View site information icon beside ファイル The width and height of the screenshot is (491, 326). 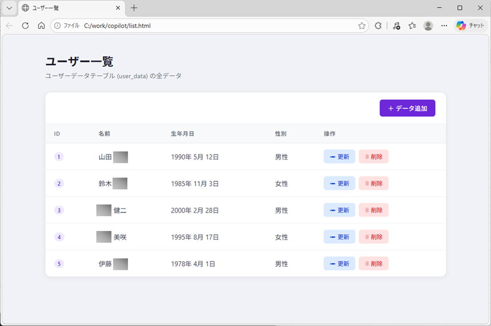(x=57, y=26)
